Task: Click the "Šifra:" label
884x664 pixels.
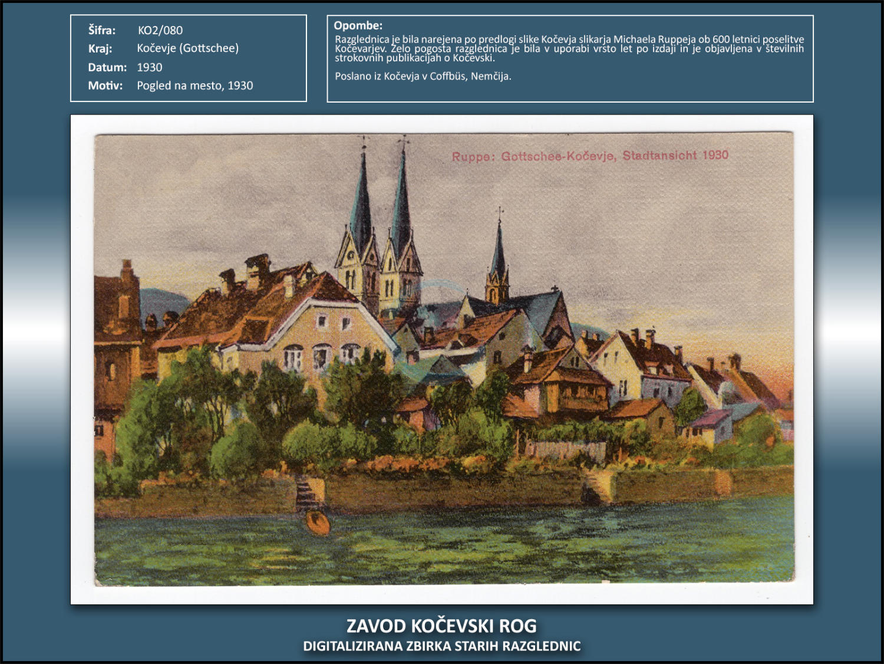Action: (102, 30)
